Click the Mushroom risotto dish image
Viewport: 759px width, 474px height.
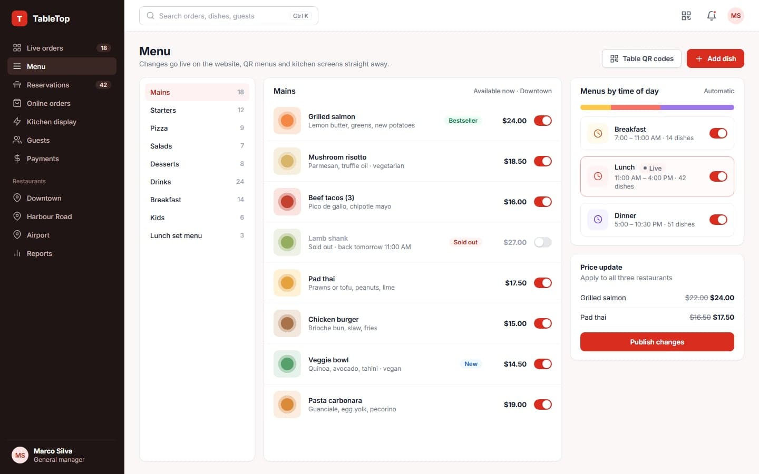(x=287, y=161)
